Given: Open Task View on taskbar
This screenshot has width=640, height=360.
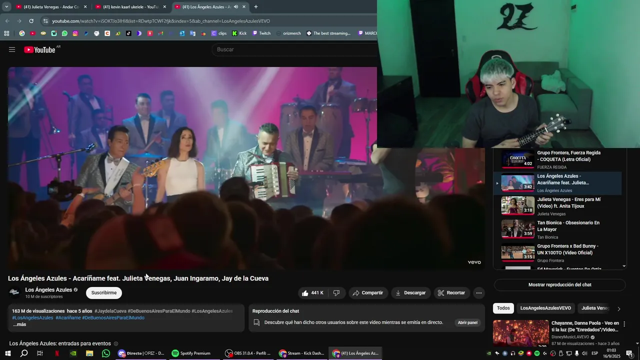Looking at the screenshot, I should point(40,353).
